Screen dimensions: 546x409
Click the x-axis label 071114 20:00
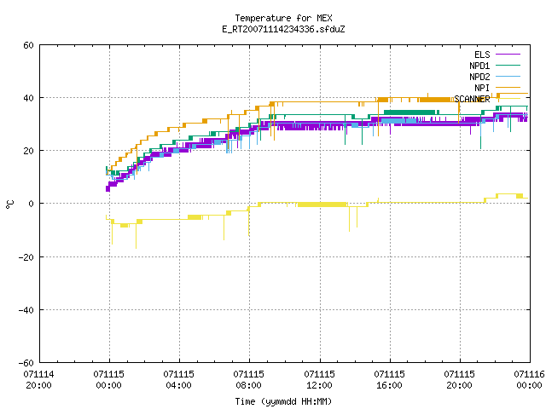pyautogui.click(x=38, y=380)
